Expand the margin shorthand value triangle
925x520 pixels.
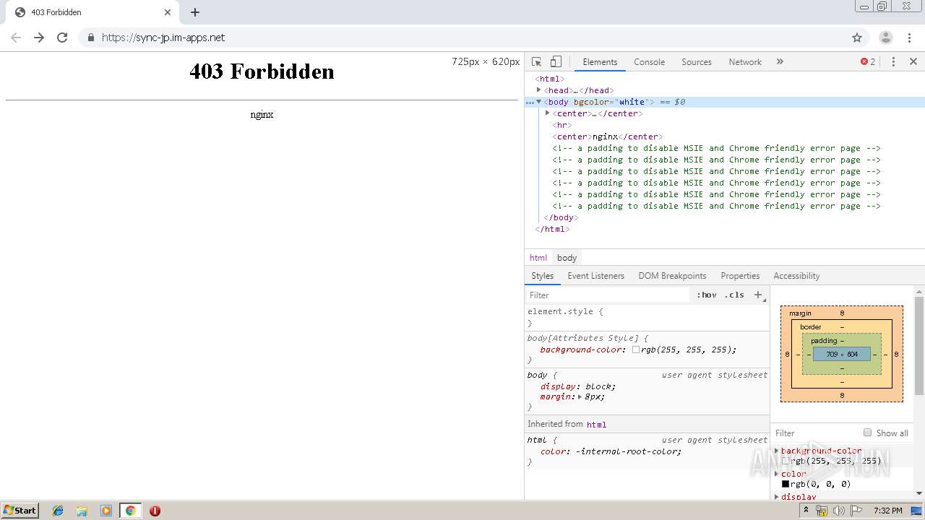pos(580,396)
